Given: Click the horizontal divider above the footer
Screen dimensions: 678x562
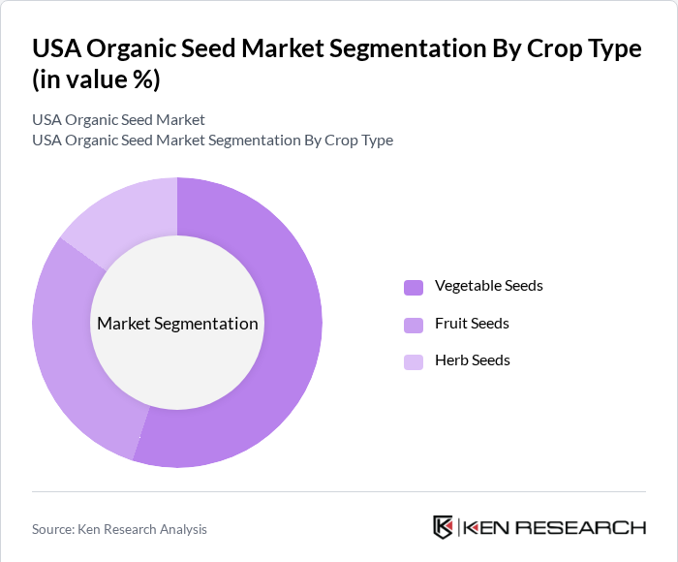Looking at the screenshot, I should pyautogui.click(x=339, y=491).
